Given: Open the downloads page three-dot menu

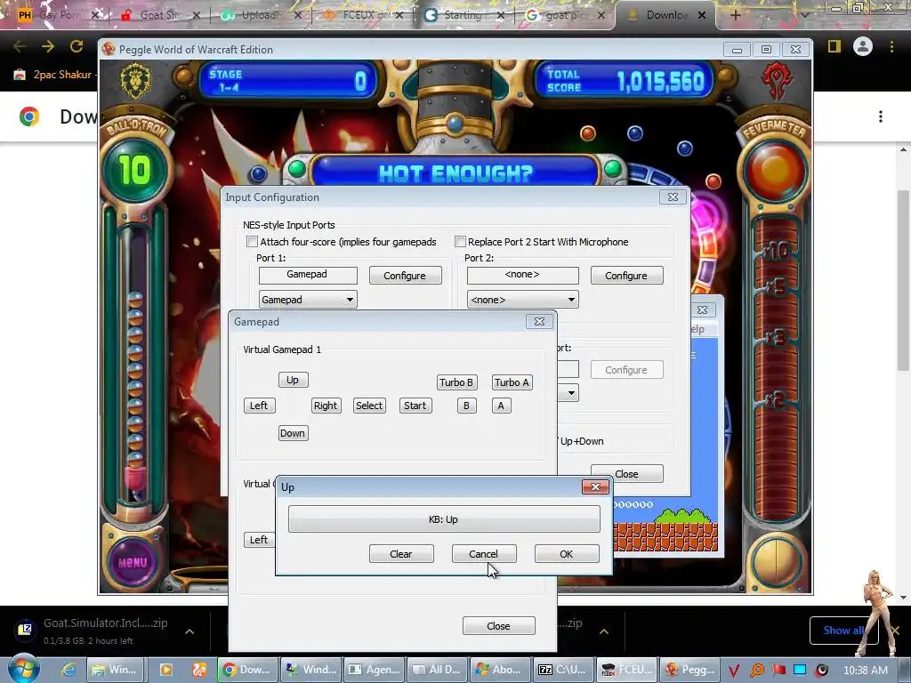Looking at the screenshot, I should 881,117.
